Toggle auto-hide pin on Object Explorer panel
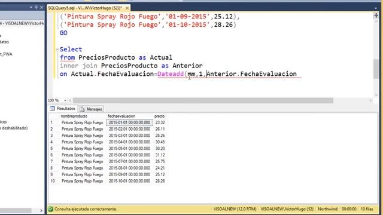383x215 pixels. pos(36,7)
